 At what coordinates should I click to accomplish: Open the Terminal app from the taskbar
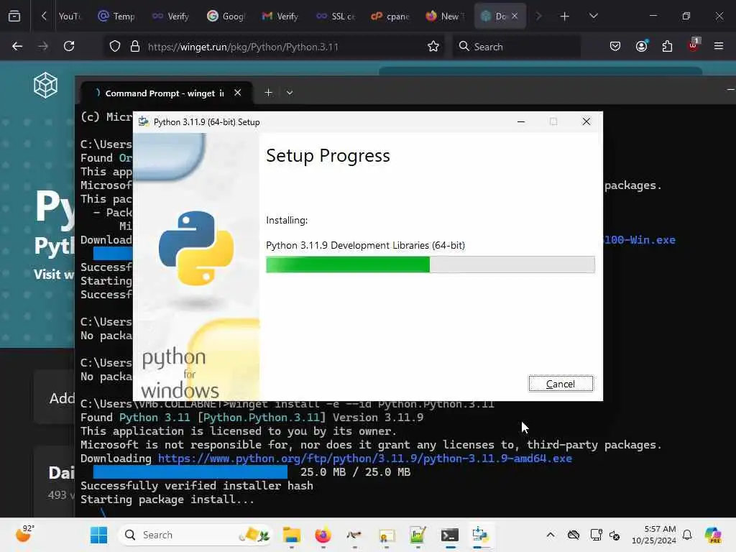(x=450, y=535)
